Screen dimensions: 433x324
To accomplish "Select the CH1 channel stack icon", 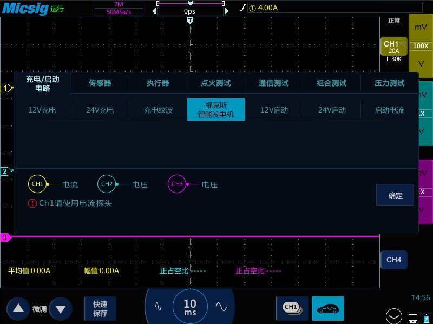I will (x=292, y=308).
